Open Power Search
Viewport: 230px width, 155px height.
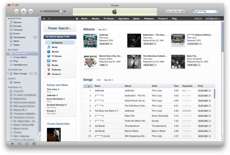[x=60, y=28]
